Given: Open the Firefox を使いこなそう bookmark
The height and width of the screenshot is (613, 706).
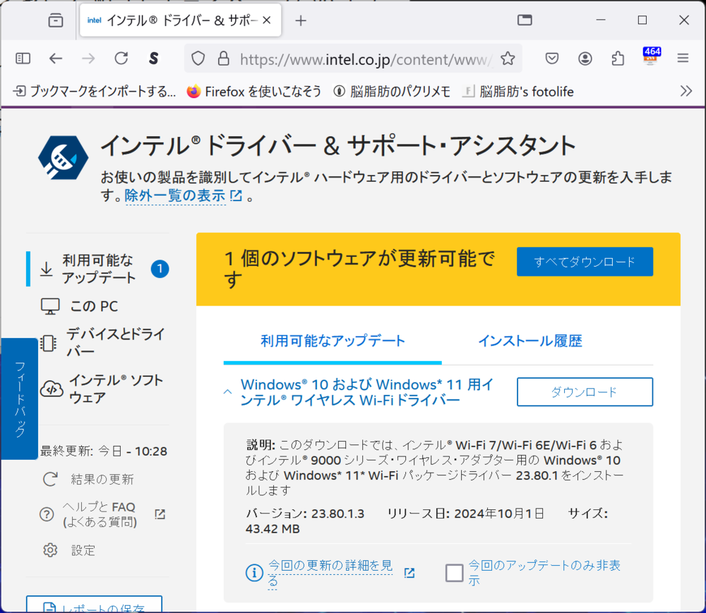Looking at the screenshot, I should tap(254, 91).
